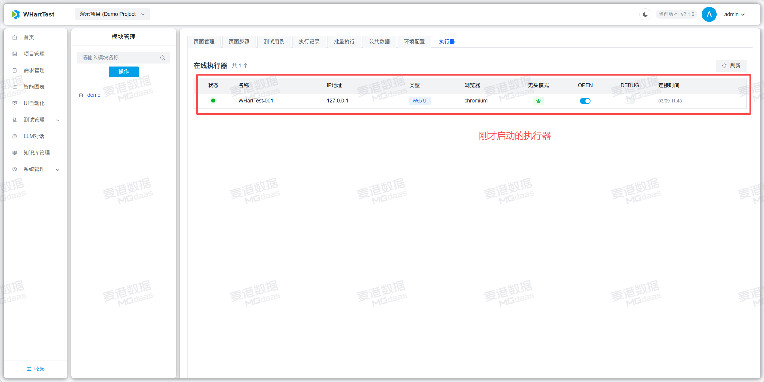The width and height of the screenshot is (764, 382).
Task: Open UI自动化 in sidebar
Action: pos(34,103)
